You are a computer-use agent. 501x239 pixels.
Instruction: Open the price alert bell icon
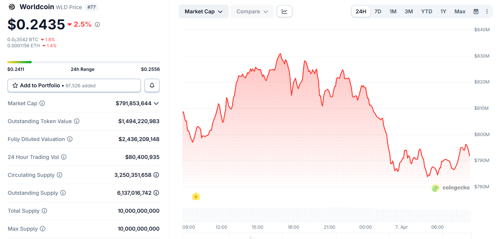(x=152, y=85)
